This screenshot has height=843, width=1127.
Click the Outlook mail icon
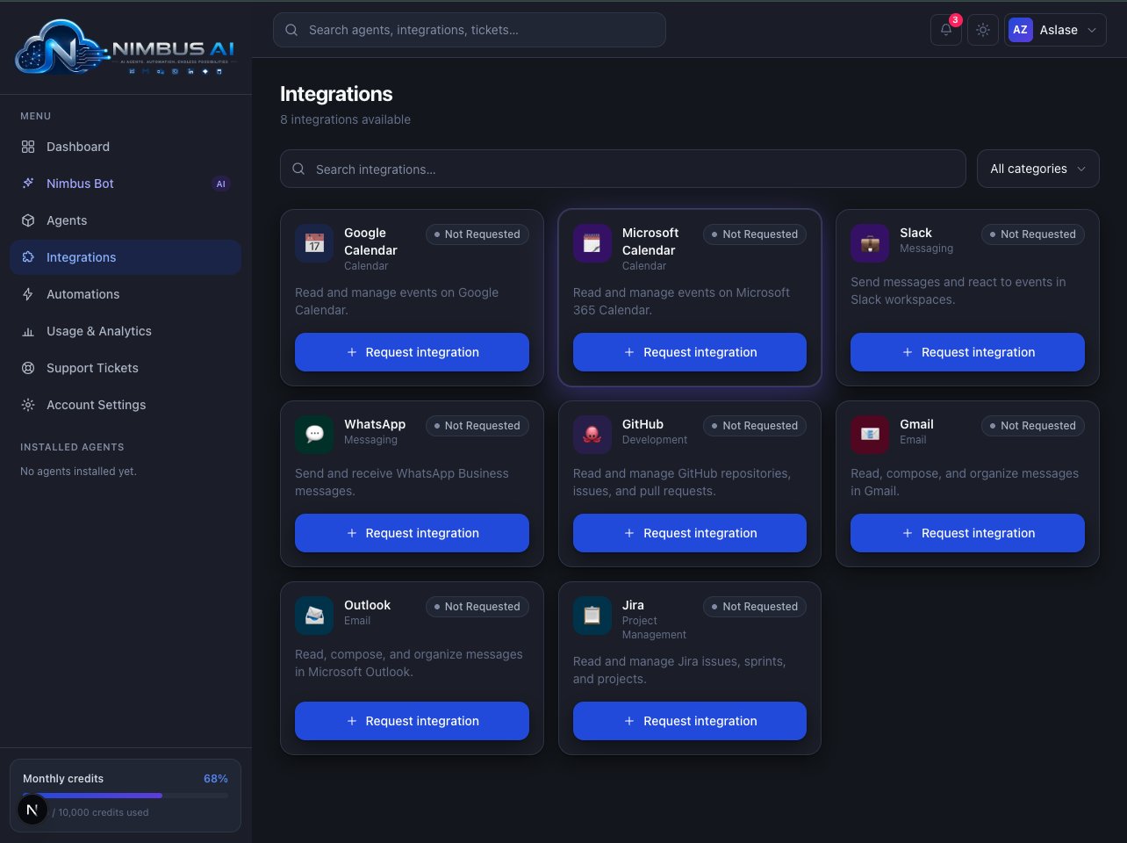coord(314,616)
